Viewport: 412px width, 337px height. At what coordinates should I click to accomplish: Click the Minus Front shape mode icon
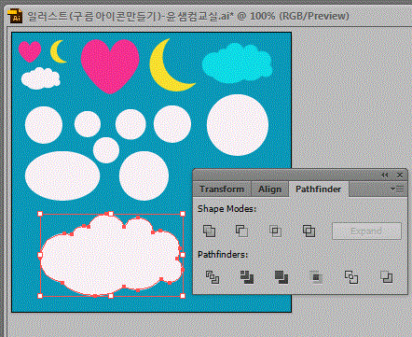coord(241,231)
